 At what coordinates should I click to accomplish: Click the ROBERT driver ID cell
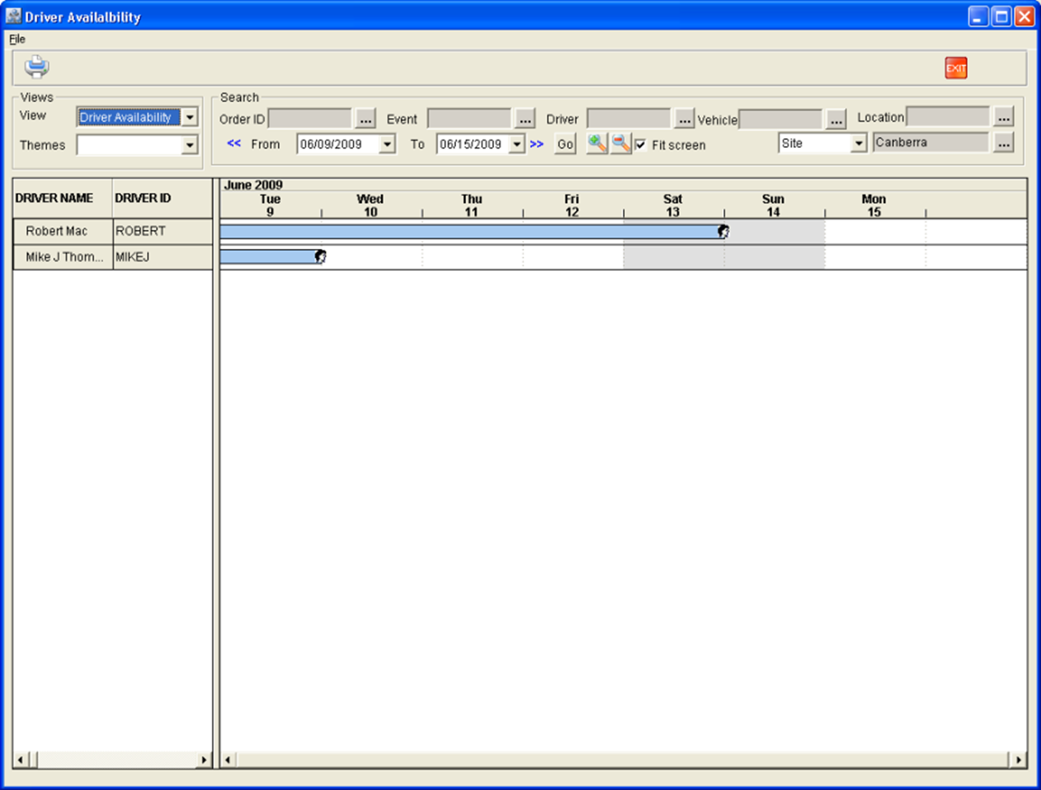click(162, 232)
